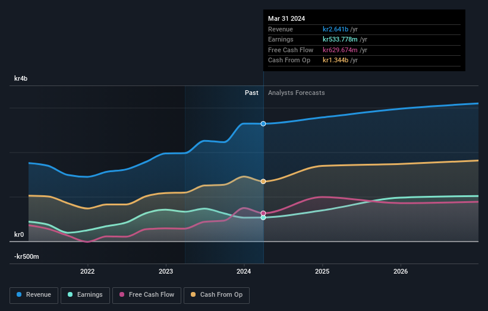Screen dimensions: 488x311
Task: Click the orange Cash From Op data point
Action: pyautogui.click(x=263, y=182)
